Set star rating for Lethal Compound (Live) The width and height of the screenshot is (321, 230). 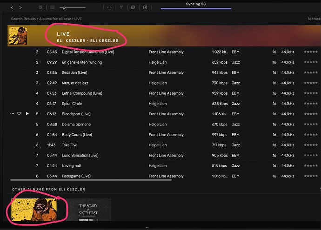pyautogui.click(x=311, y=93)
